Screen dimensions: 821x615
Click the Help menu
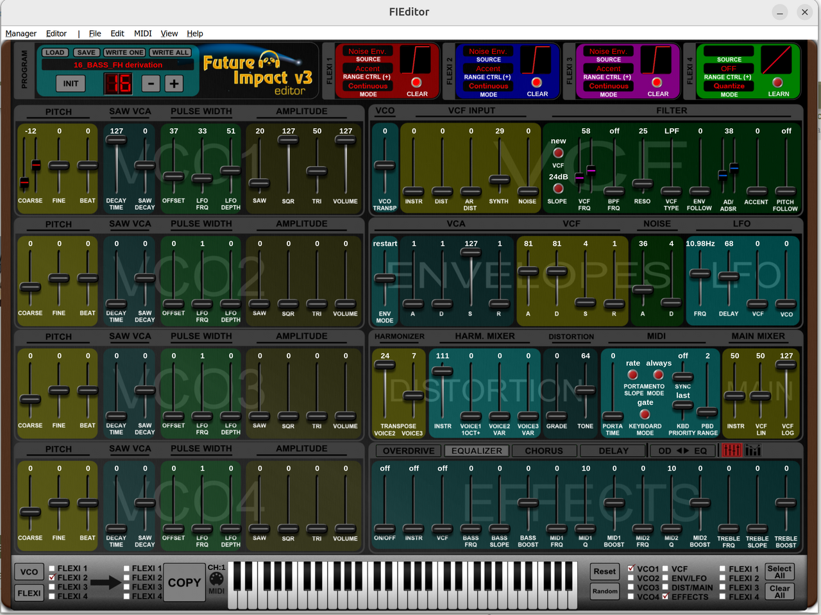[195, 33]
